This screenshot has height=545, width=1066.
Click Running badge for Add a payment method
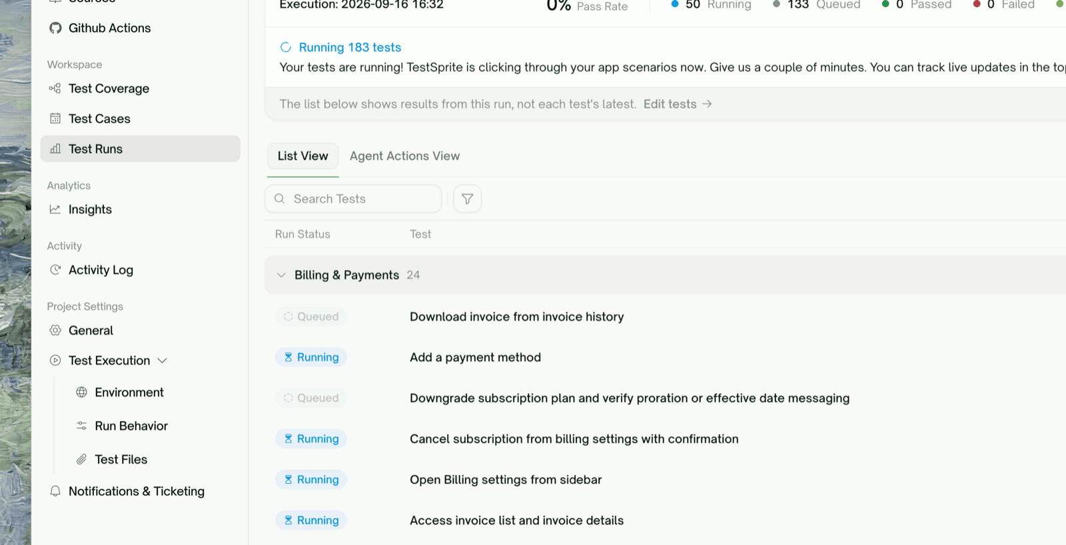click(311, 357)
